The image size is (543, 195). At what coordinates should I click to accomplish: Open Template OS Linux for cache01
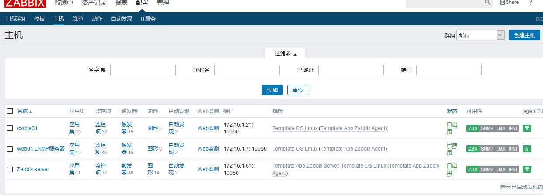tap(295, 128)
